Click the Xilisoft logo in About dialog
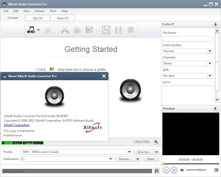 [92, 127]
